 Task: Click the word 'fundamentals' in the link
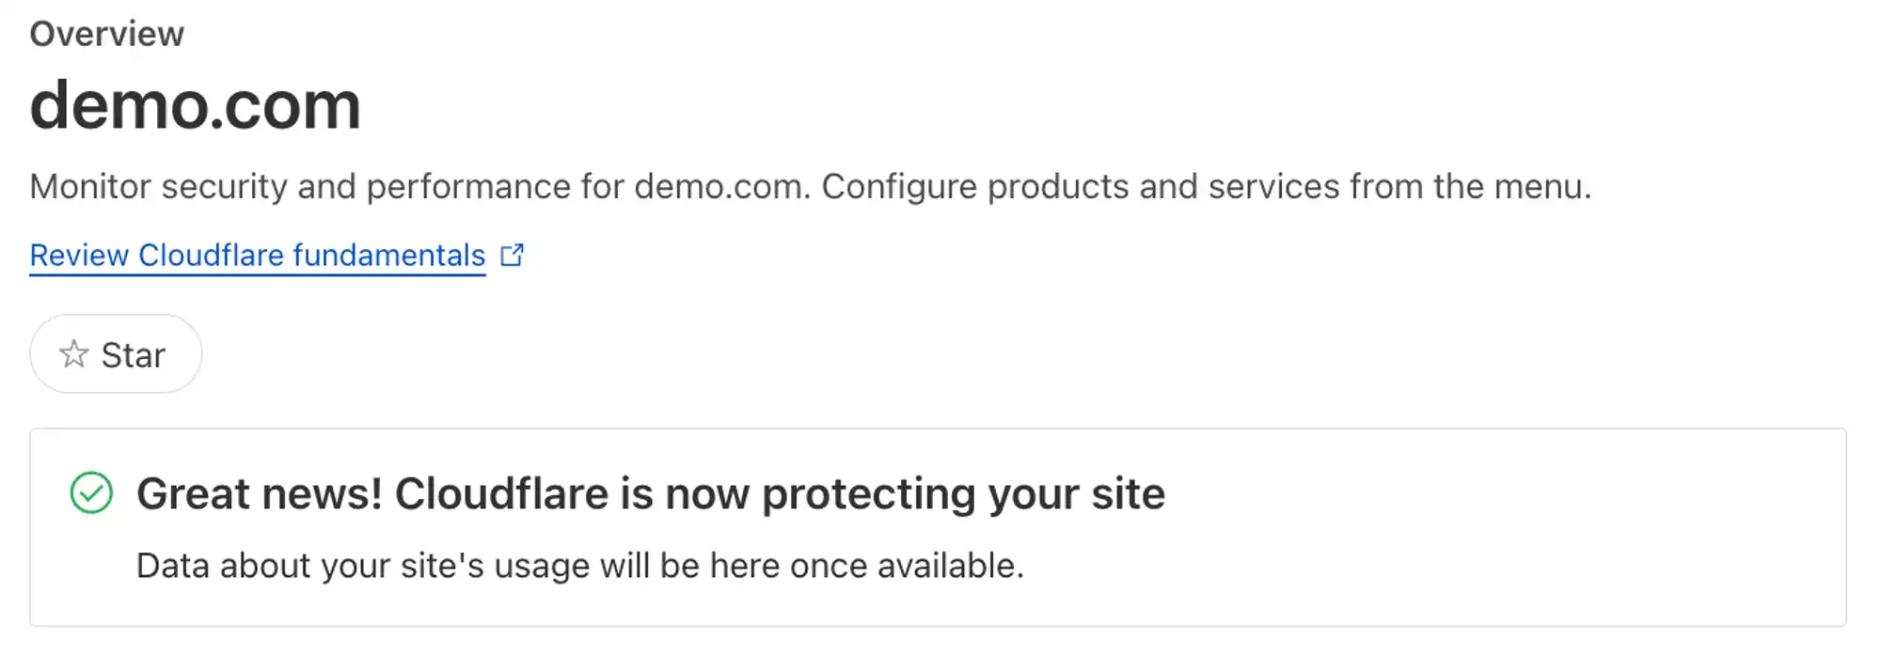tap(388, 255)
